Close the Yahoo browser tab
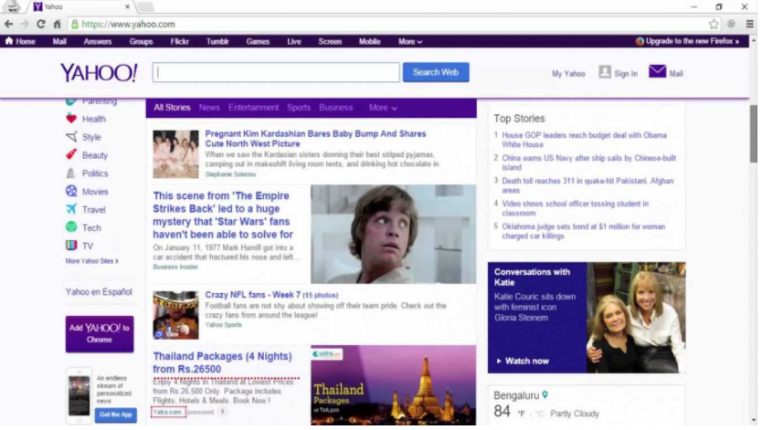Image resolution: width=762 pixels, height=430 pixels. point(127,6)
